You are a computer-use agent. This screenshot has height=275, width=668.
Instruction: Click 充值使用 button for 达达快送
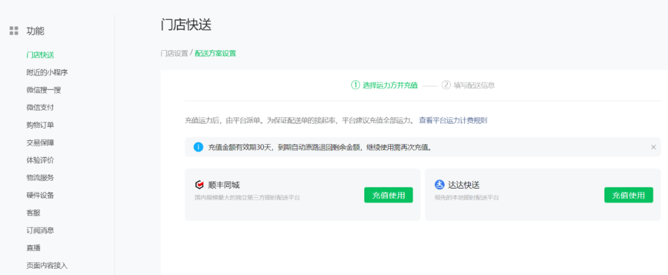click(x=628, y=195)
